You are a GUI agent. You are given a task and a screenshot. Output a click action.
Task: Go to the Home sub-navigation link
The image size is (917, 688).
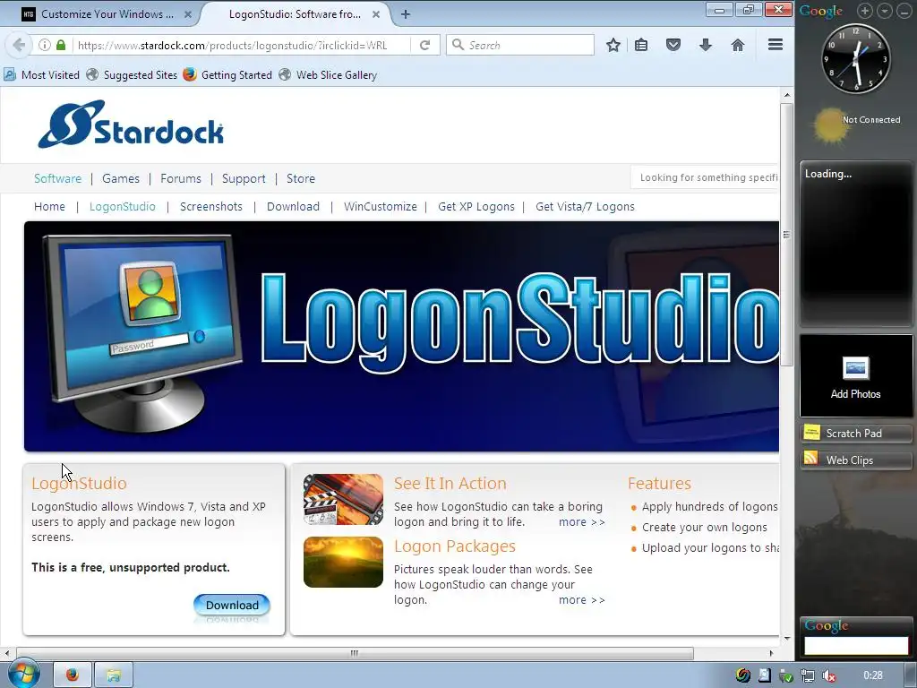49,207
